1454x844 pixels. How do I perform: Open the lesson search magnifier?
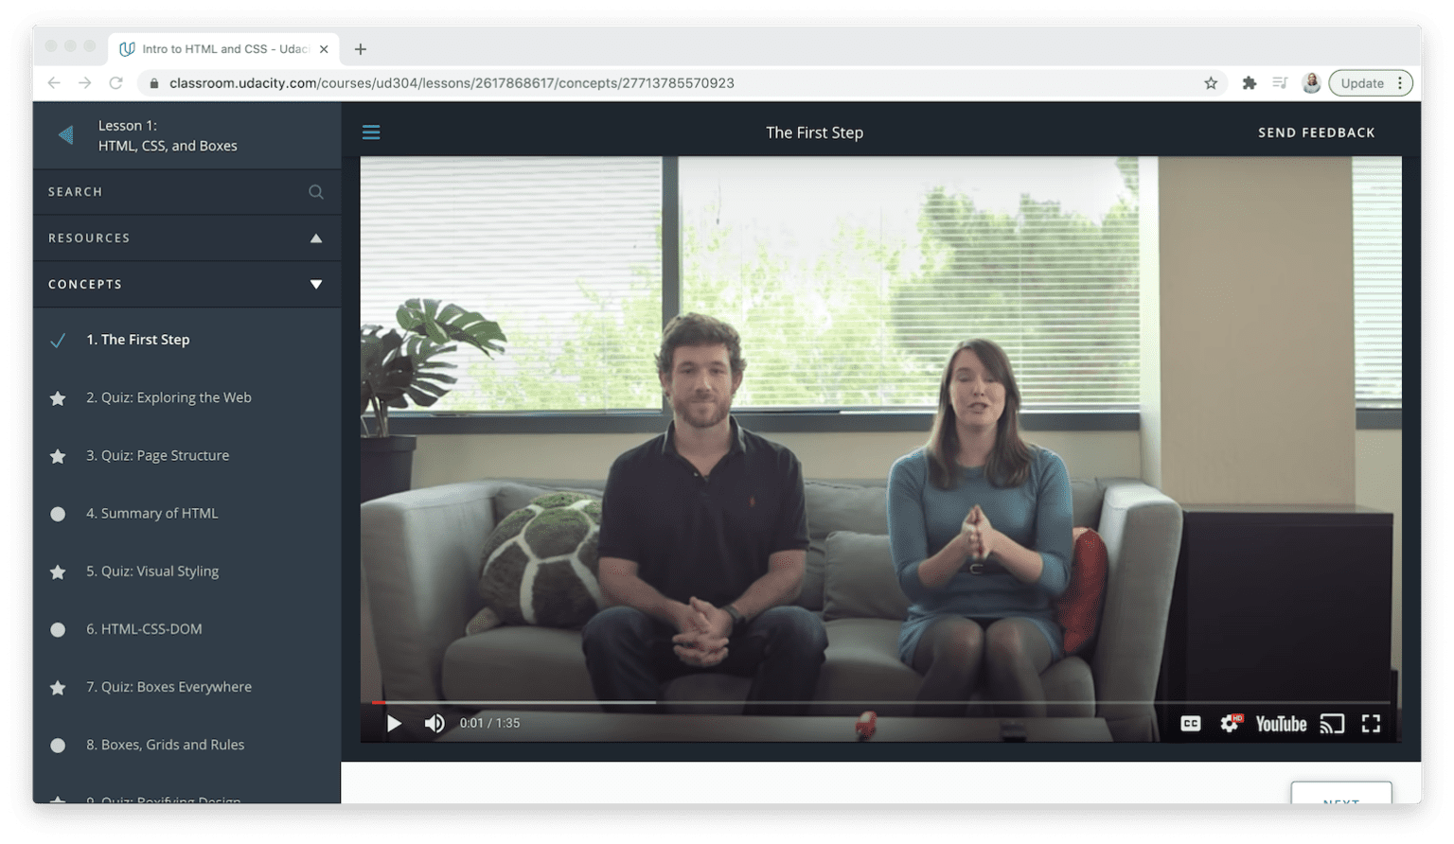316,191
